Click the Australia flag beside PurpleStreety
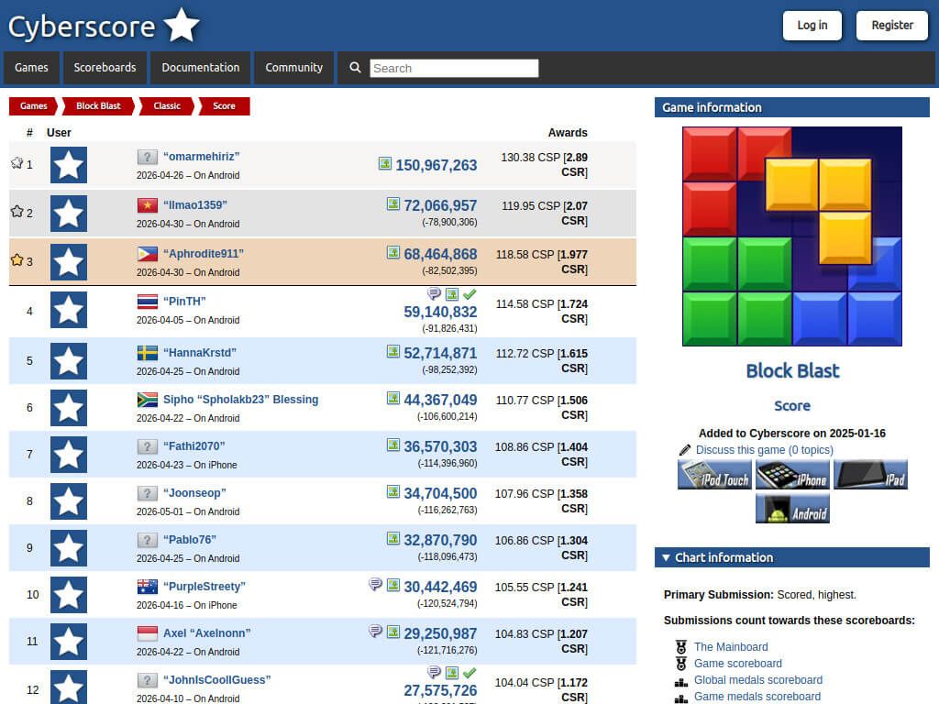The height and width of the screenshot is (704, 939). point(148,587)
